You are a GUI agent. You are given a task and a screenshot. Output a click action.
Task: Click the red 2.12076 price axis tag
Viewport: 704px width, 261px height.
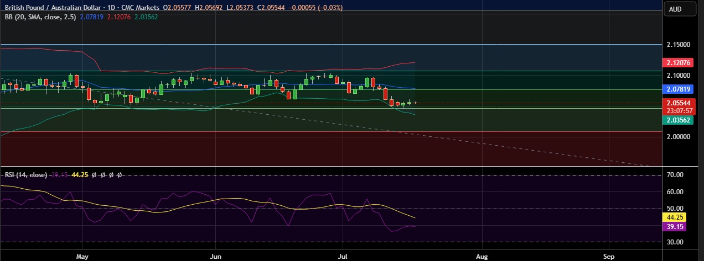(679, 62)
